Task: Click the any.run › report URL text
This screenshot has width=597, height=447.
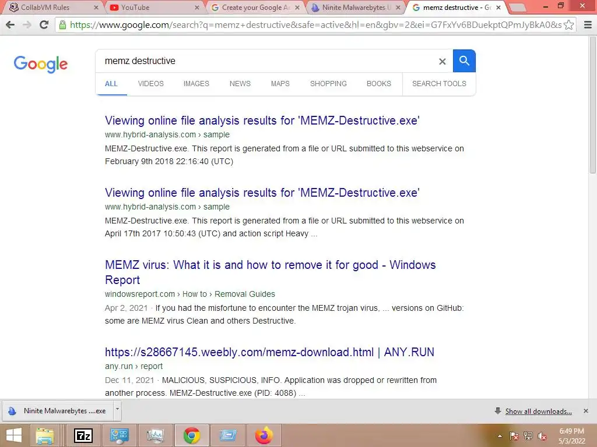Action: (134, 367)
